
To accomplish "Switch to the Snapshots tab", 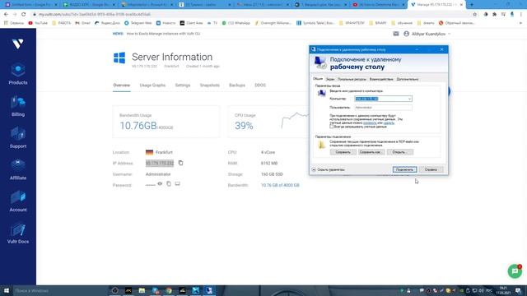I will click(210, 86).
